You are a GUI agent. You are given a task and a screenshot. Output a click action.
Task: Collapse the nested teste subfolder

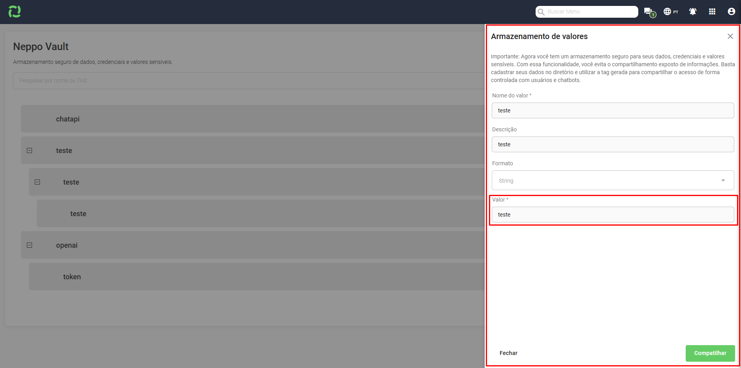37,182
